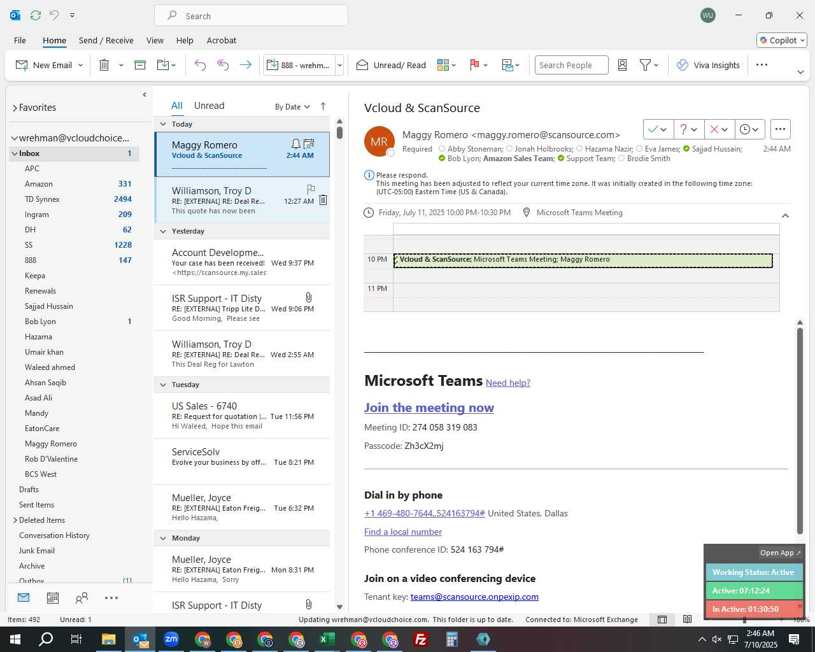Collapse the folder pane arrow

145,94
